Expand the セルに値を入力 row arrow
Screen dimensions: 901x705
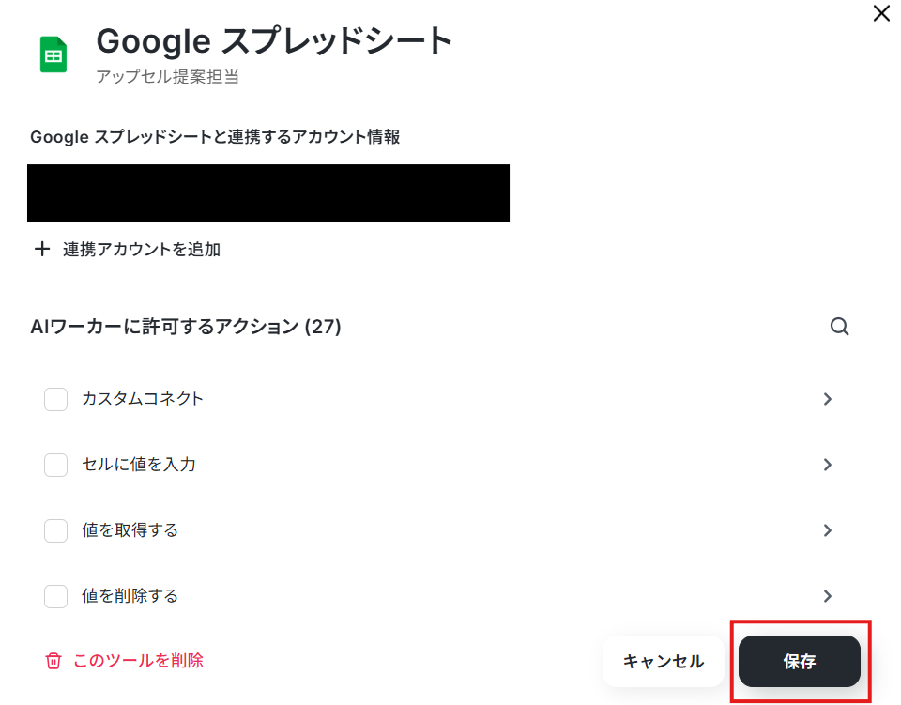pyautogui.click(x=828, y=465)
